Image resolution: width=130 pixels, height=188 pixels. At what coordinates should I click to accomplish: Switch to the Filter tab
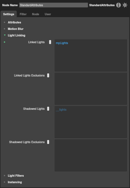(x=23, y=14)
